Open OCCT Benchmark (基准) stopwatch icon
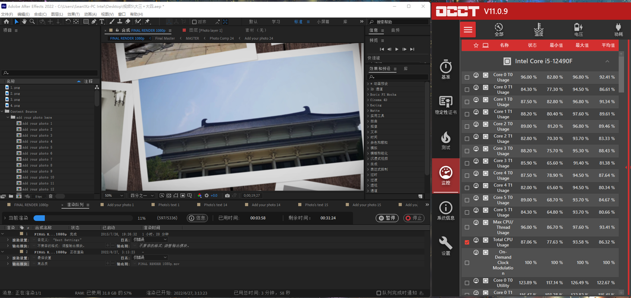 [x=446, y=69]
